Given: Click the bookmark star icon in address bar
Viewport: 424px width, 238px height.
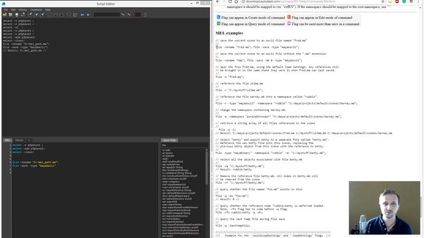Looking at the screenshot, I should coord(383,1).
